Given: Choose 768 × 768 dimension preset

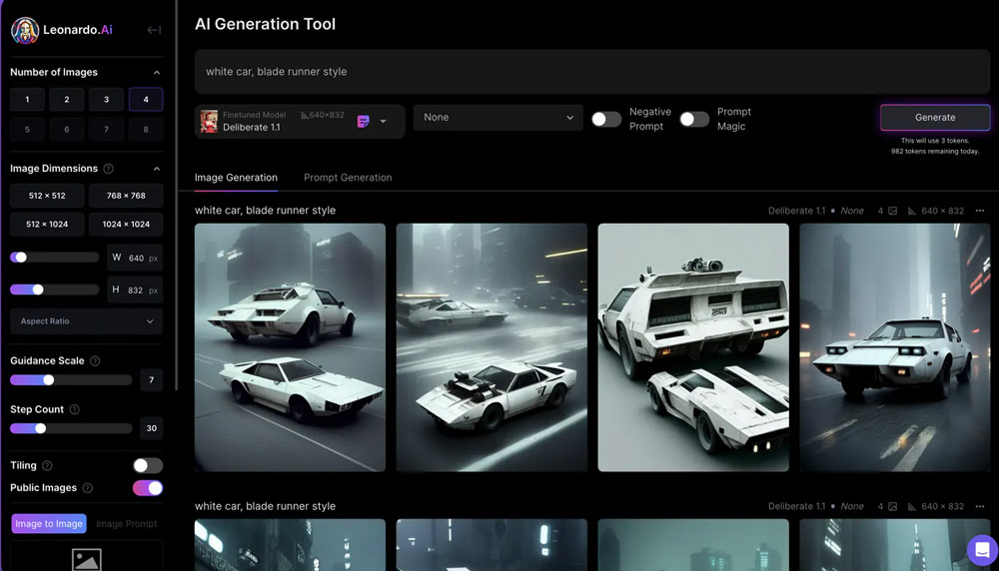Looking at the screenshot, I should [126, 196].
